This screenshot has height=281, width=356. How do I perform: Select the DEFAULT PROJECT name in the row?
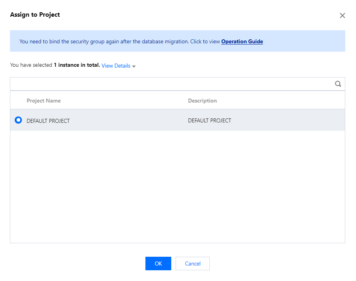click(x=48, y=121)
